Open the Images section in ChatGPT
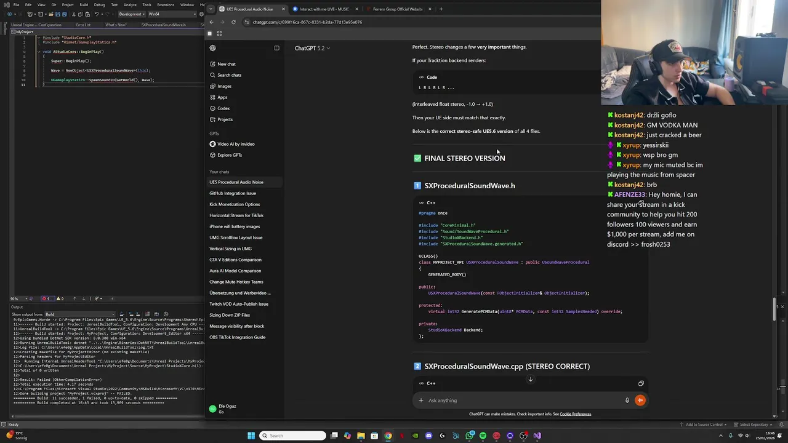The height and width of the screenshot is (443, 788). click(244, 86)
